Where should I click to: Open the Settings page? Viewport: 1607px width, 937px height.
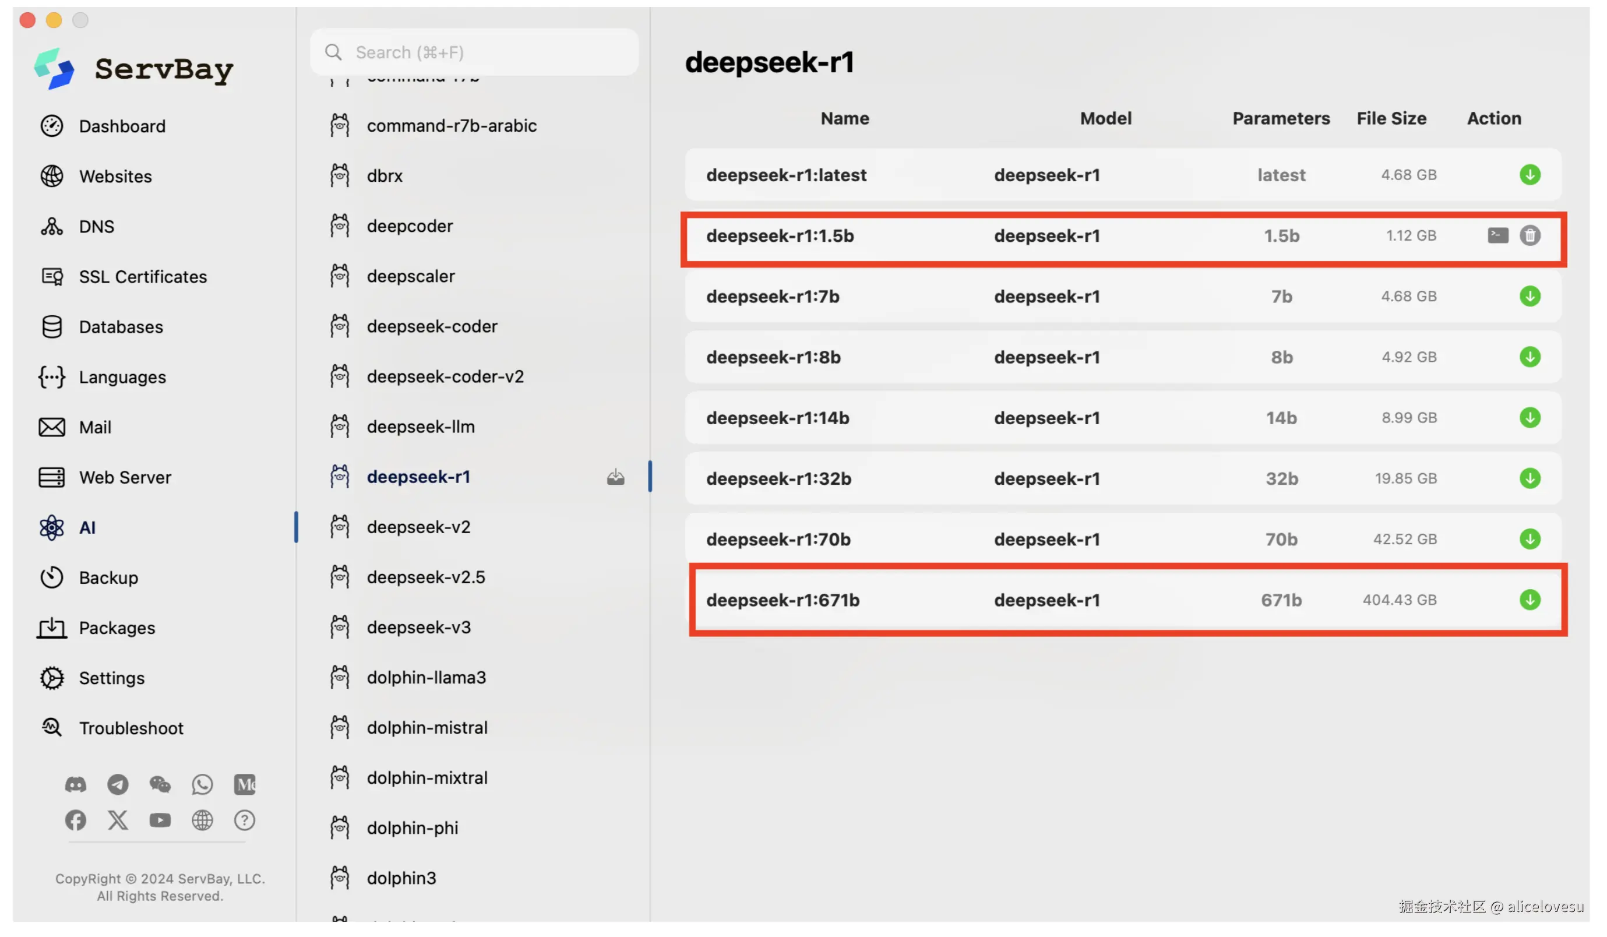112,678
